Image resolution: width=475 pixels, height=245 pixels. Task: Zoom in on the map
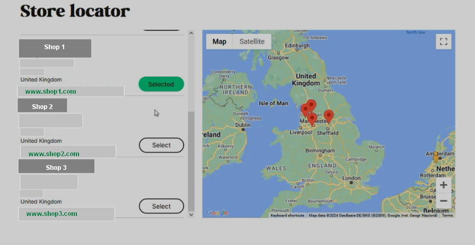click(444, 185)
